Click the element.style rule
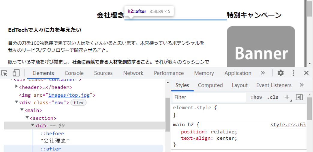The image size is (313, 152). coord(192,108)
